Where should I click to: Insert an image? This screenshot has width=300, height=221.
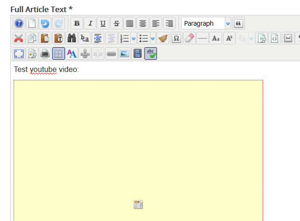(124, 53)
